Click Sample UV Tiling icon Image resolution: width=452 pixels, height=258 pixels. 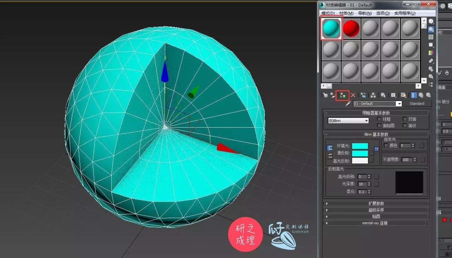coord(431,45)
